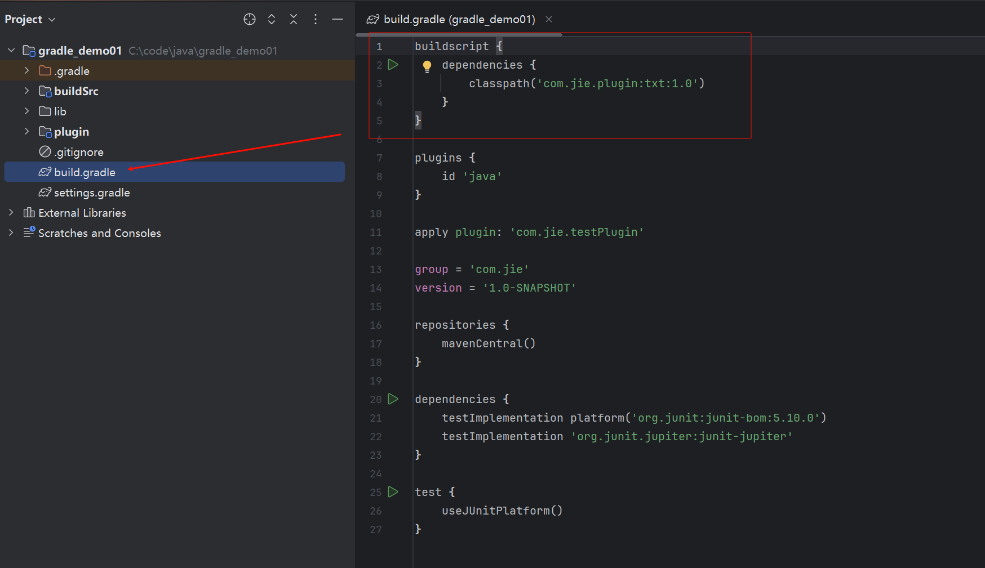Viewport: 985px width, 568px height.
Task: Select the .gitignore file
Action: click(177, 151)
